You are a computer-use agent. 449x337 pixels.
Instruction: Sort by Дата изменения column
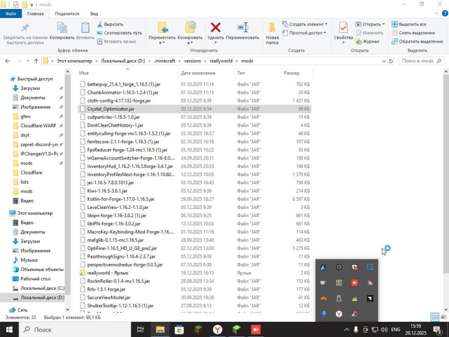pos(207,73)
